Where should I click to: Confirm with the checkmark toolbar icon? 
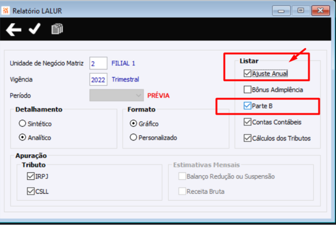[34, 29]
